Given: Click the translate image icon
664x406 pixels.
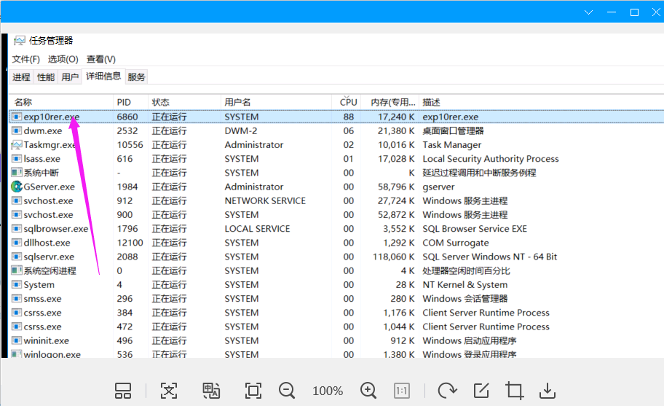Looking at the screenshot, I should coord(211,390).
